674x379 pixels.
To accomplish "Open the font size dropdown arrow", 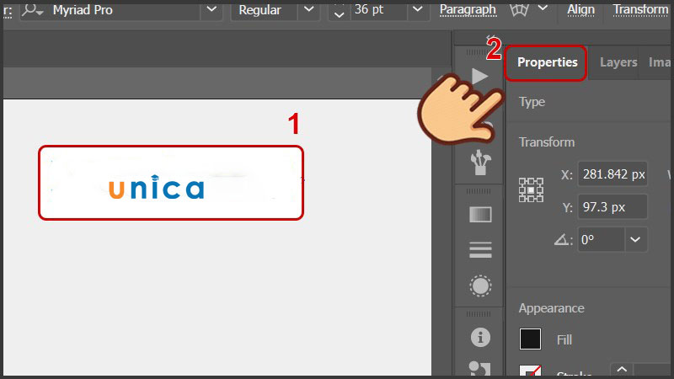I will pyautogui.click(x=417, y=9).
